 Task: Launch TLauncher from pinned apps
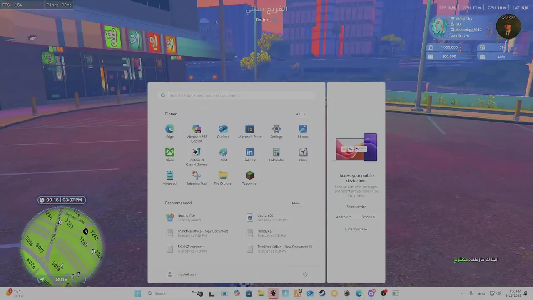tap(250, 178)
